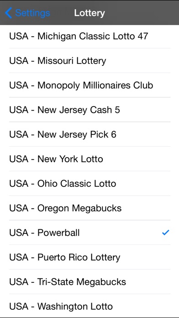The image size is (179, 318).
Task: Choose USA - Tri-State Megabucks
Action: pos(89,282)
